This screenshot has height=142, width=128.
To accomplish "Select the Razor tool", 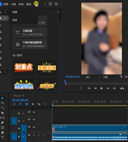I will 2,113.
